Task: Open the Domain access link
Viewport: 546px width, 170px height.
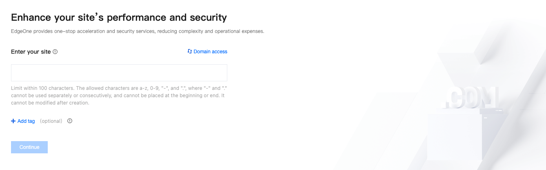Action: (210, 52)
